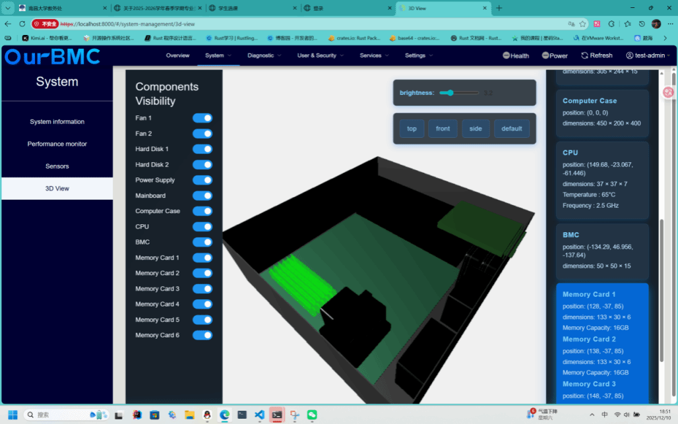Open the User & Security dropdown
Screen dimensions: 678x424
pyautogui.click(x=321, y=55)
